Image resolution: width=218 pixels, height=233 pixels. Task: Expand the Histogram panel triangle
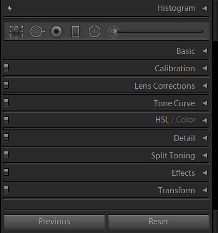pyautogui.click(x=205, y=8)
